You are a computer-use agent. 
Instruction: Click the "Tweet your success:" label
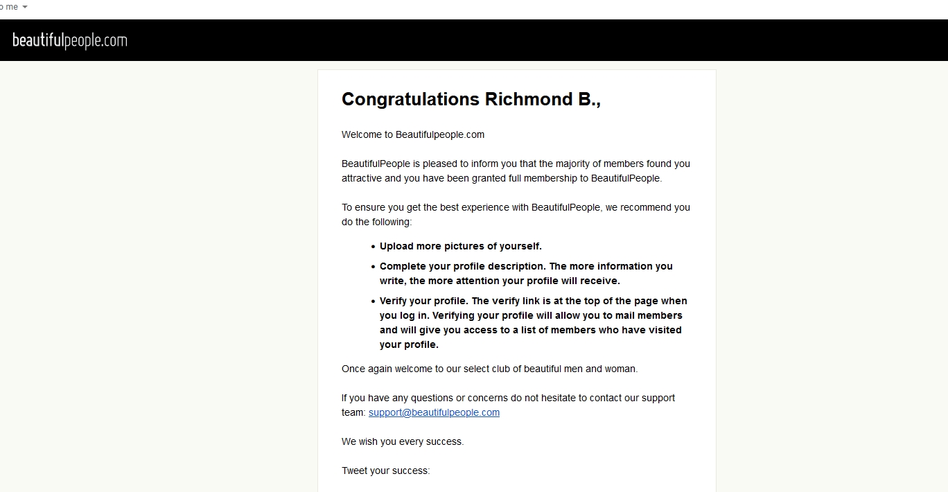(385, 471)
